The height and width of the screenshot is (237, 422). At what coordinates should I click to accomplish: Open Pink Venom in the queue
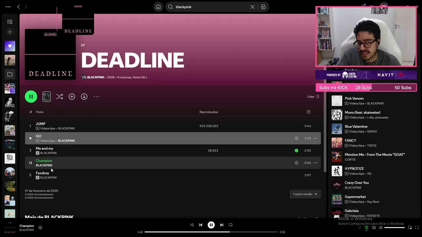373,101
